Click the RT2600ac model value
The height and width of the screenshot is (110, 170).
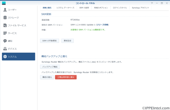[x=75, y=20]
